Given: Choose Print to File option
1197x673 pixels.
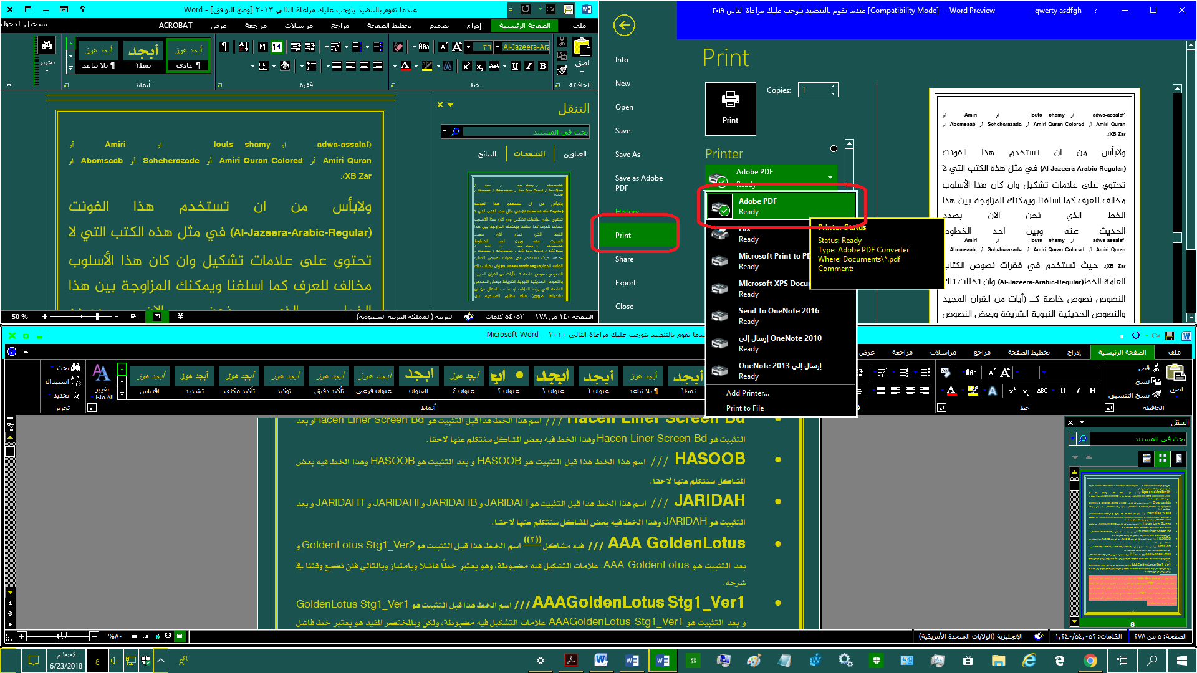Looking at the screenshot, I should point(745,408).
